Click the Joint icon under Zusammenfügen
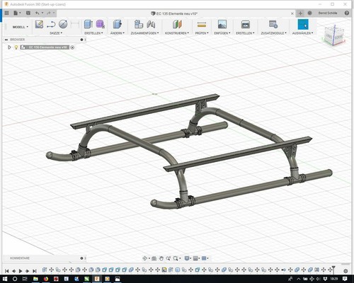The height and width of the screenshot is (283, 354). pos(151,24)
